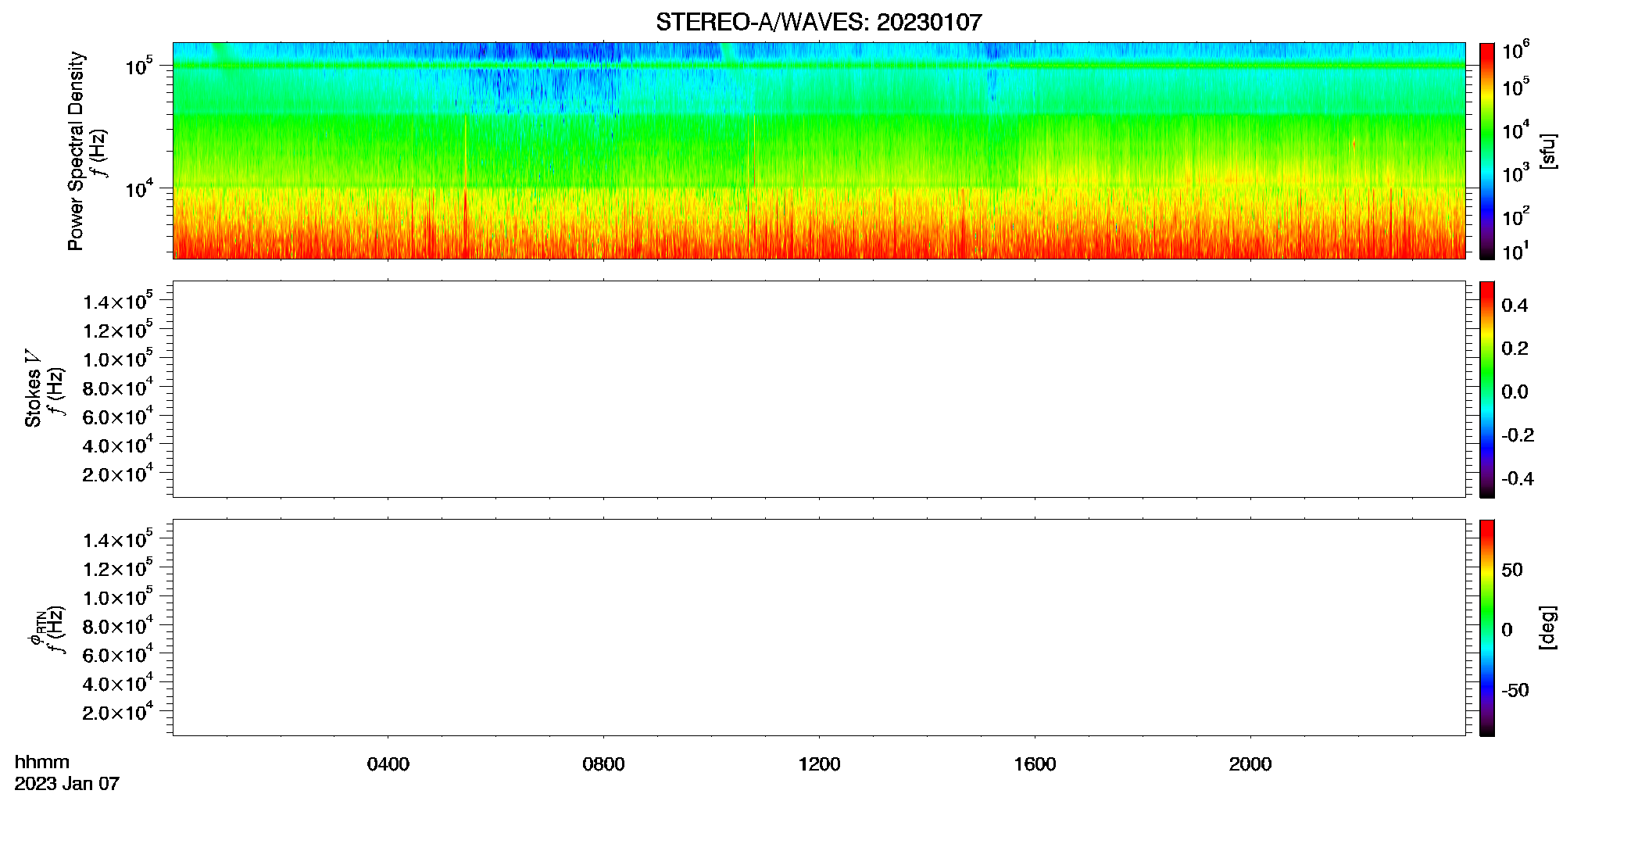Click the empty Stokes V plot panel
1638x844 pixels.
(819, 389)
